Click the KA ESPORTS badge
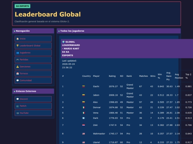193x144 pixels. 23,6
